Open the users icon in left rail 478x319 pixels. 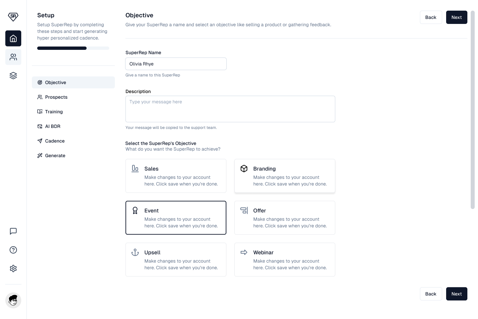coord(13,57)
